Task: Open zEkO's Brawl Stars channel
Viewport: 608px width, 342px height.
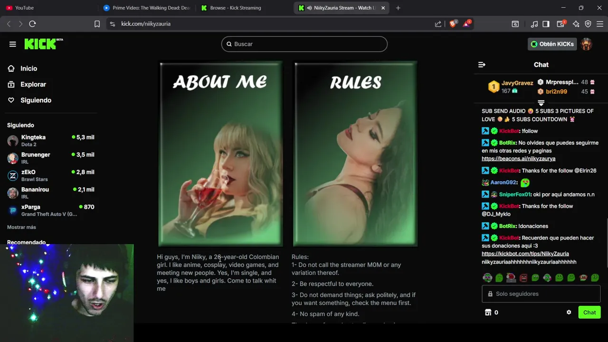Action: pyautogui.click(x=51, y=175)
